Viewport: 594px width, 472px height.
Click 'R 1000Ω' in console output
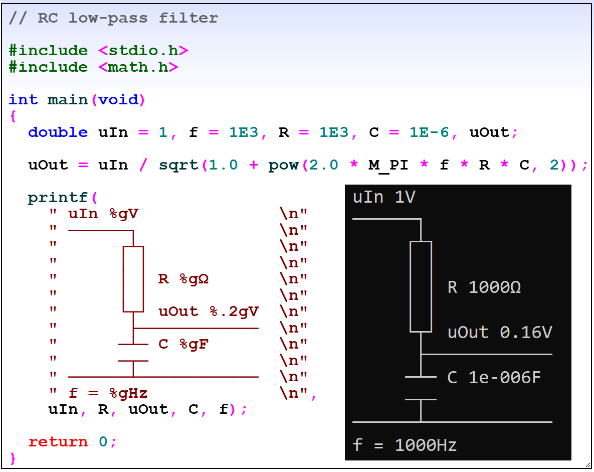tap(484, 287)
